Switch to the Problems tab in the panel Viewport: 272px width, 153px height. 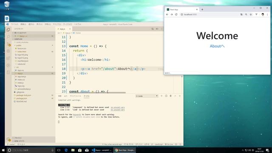[59, 96]
